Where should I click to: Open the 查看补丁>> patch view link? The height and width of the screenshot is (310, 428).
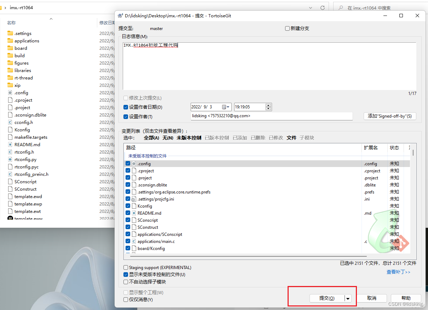point(398,272)
